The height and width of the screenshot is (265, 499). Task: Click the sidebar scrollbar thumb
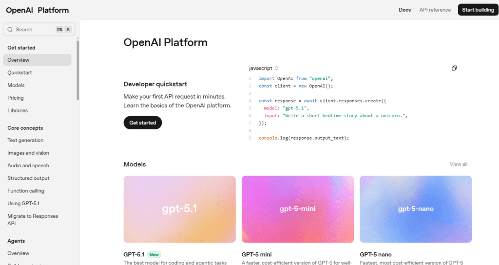point(77,70)
